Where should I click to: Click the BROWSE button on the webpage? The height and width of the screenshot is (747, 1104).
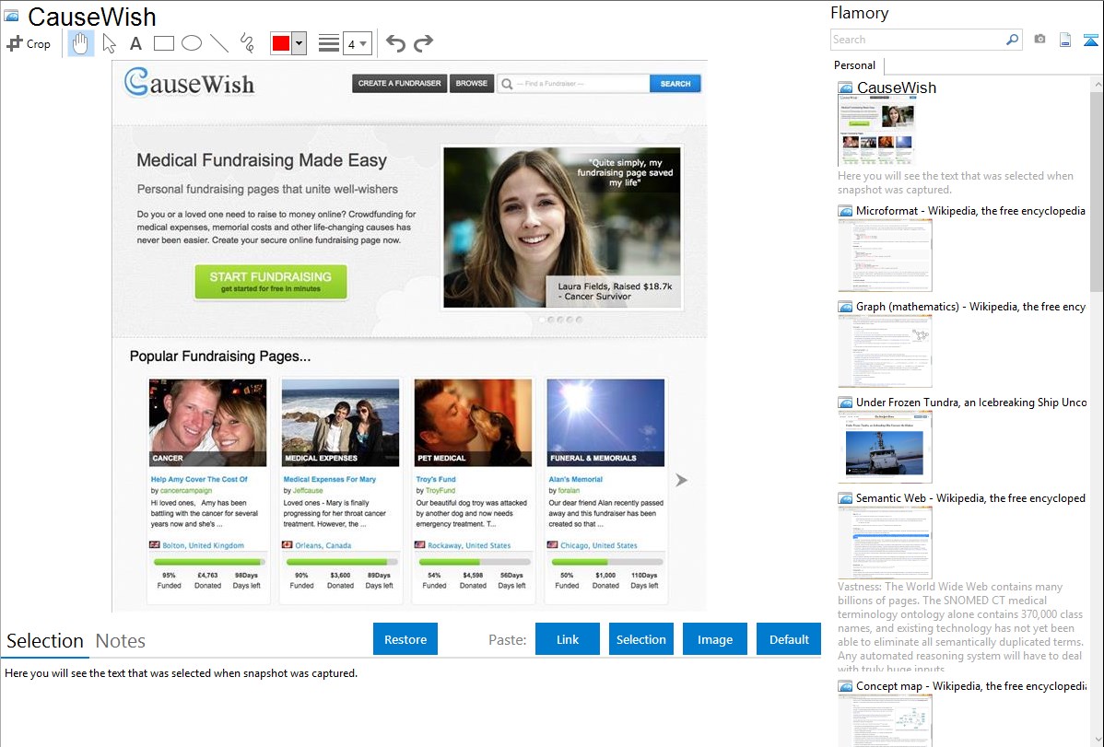(471, 83)
